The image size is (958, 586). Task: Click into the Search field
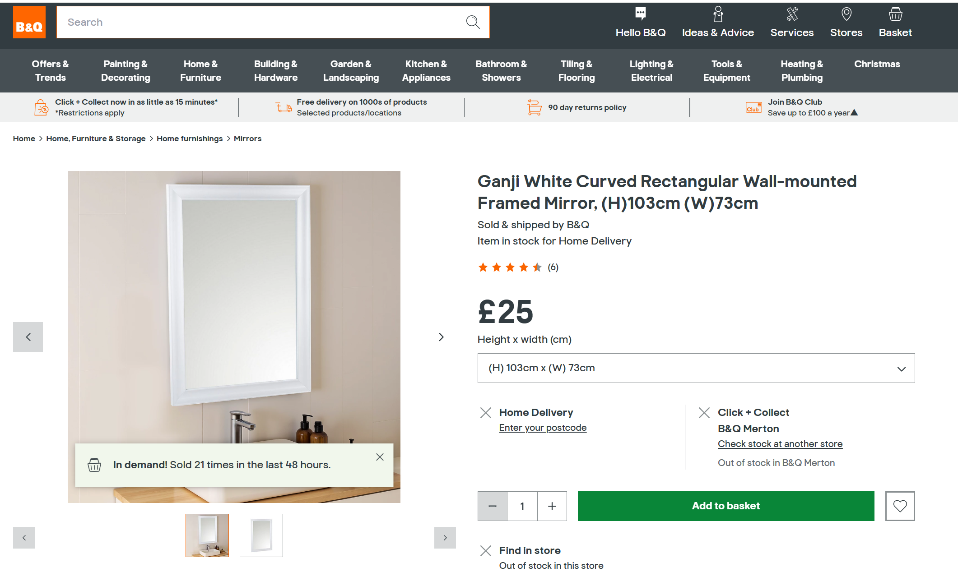(x=262, y=22)
